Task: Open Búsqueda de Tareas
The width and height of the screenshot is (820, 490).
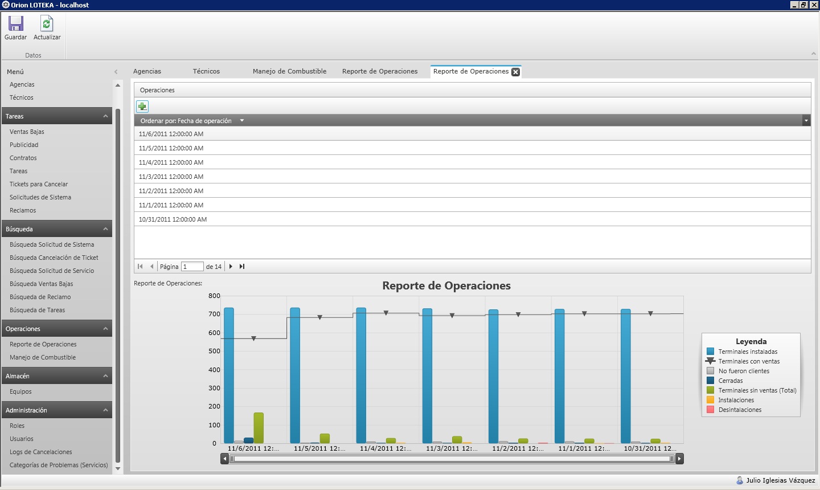Action: [x=37, y=310]
